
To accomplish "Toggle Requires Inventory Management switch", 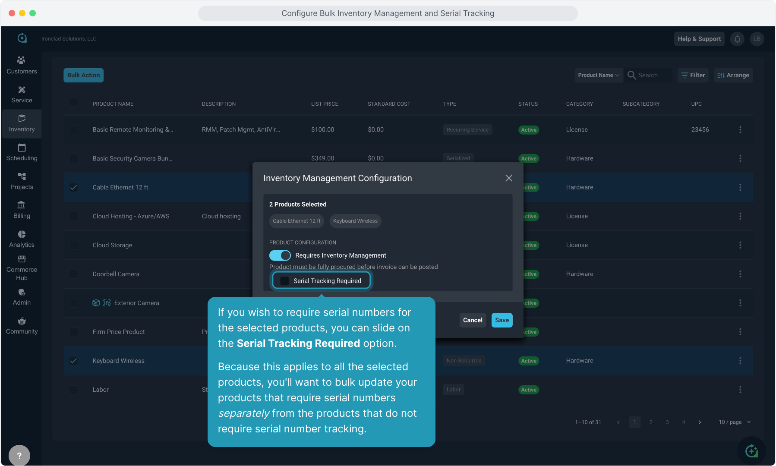I will coord(280,255).
